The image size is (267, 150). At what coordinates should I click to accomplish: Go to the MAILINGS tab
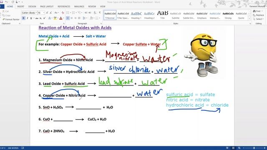[79, 7]
